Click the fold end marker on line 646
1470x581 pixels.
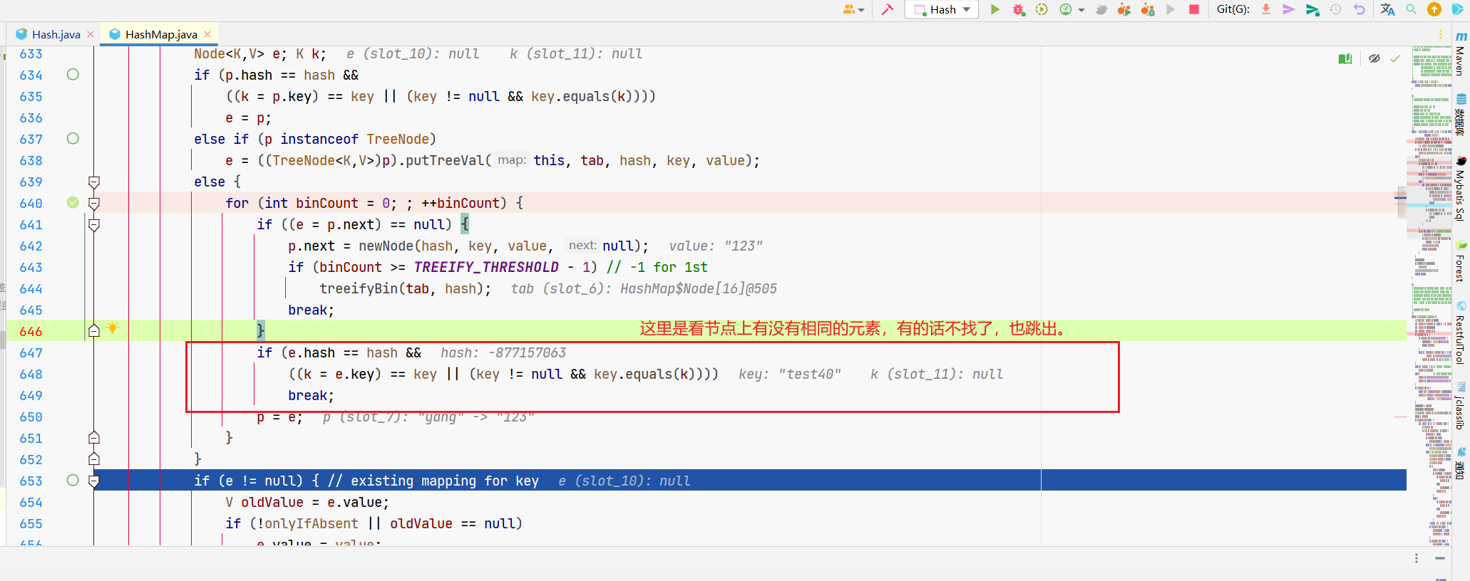[93, 331]
